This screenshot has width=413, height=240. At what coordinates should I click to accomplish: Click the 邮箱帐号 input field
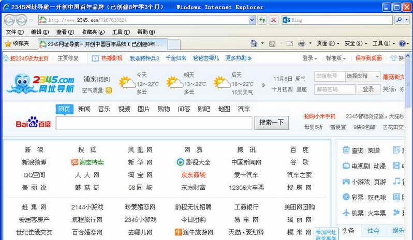[x=329, y=77]
